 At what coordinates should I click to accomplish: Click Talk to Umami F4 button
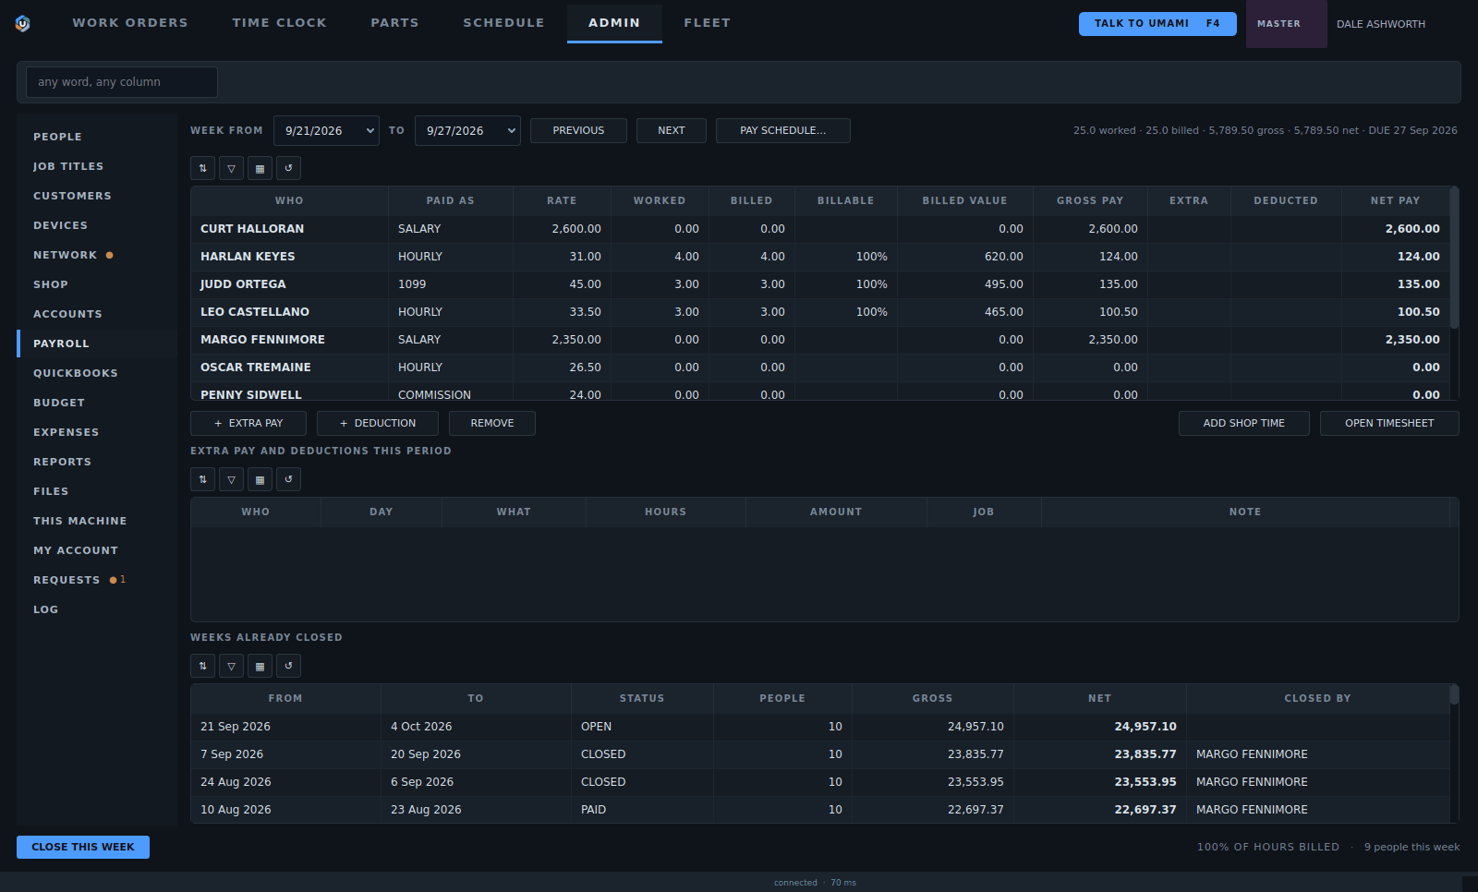tap(1157, 24)
